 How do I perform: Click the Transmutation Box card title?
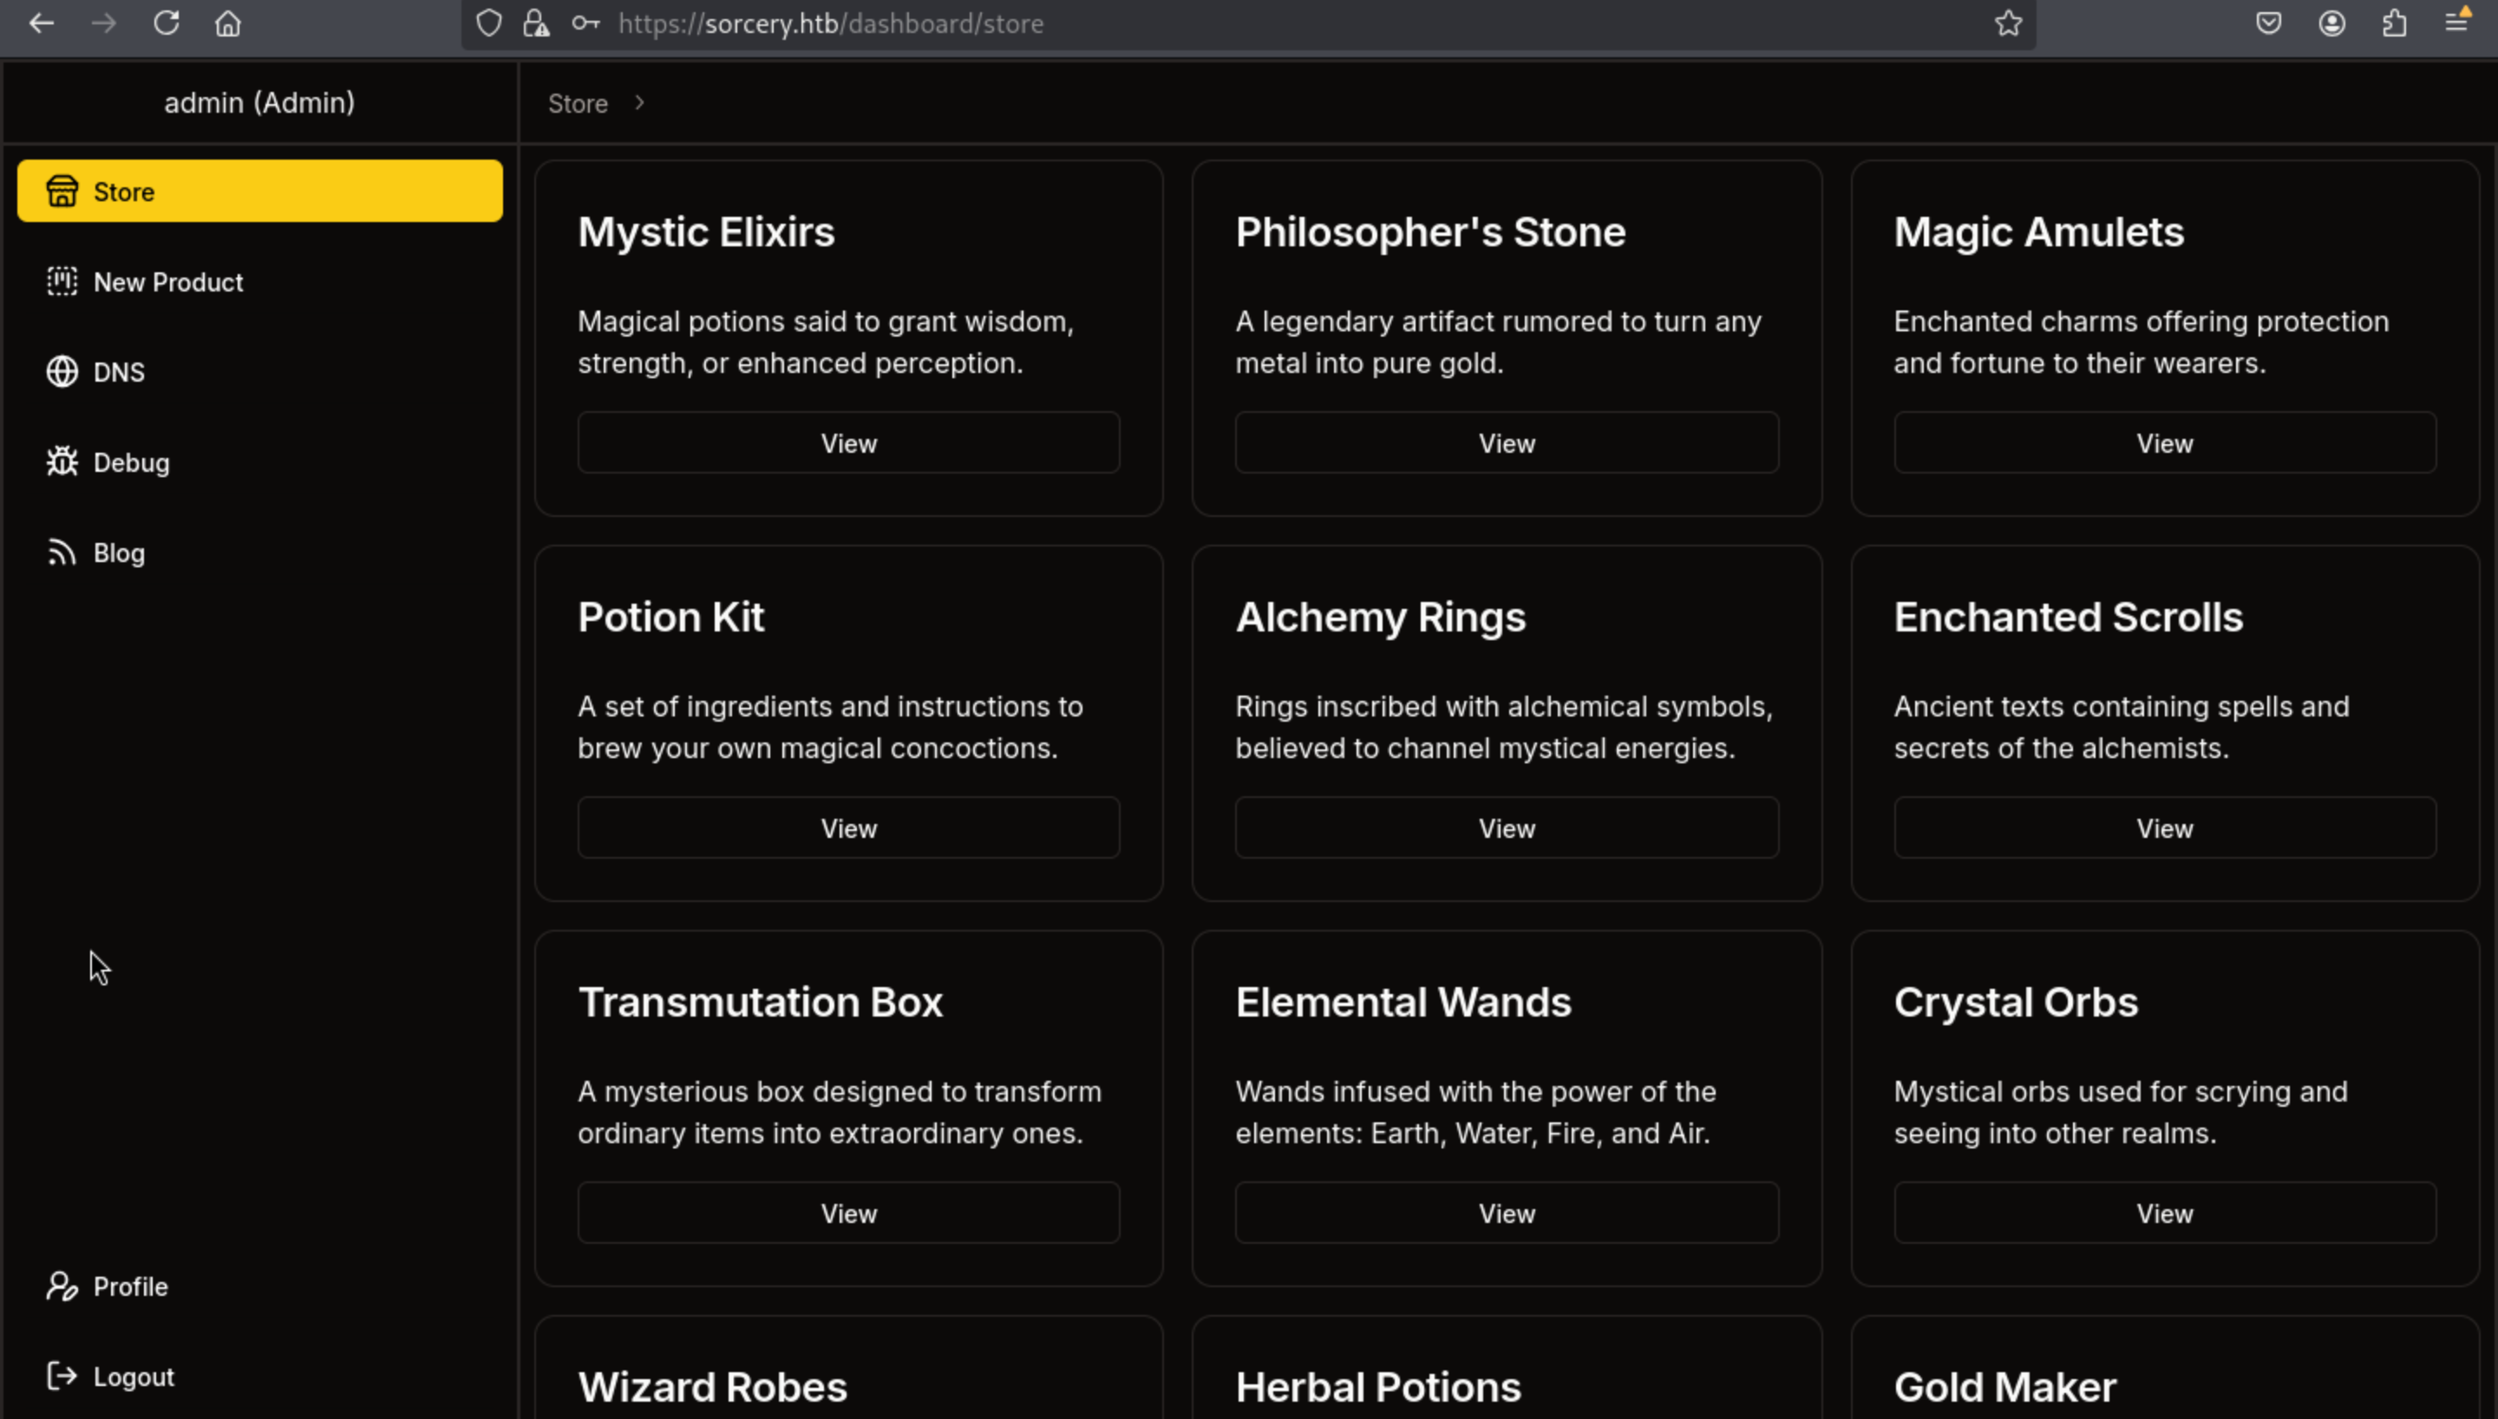760,1002
